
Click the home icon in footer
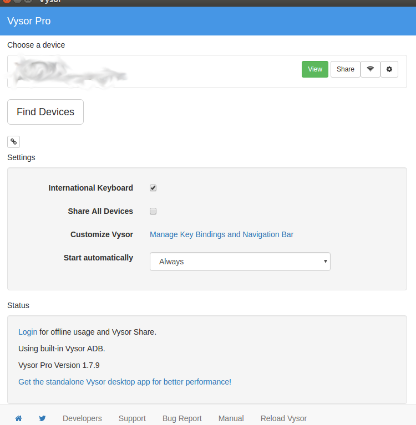click(19, 418)
